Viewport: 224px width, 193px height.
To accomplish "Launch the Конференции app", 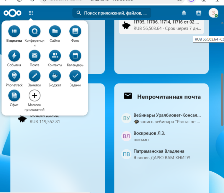I will point(35,36).
